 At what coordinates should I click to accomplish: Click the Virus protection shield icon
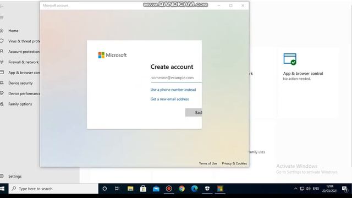pos(2,41)
